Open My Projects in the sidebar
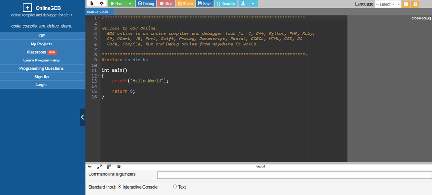Screen dimensions: 432x195 coord(41,44)
